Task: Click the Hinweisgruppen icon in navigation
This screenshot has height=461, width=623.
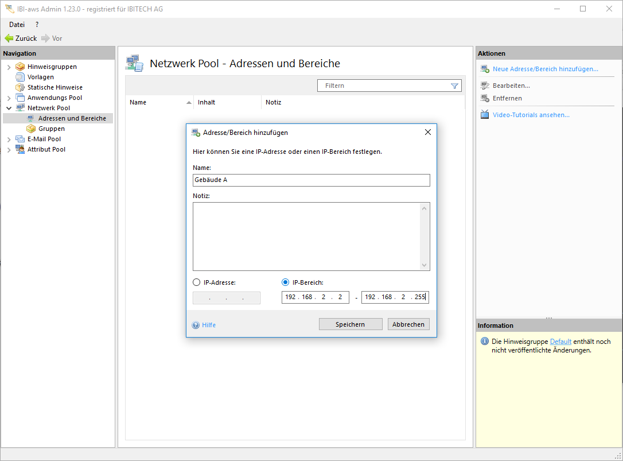Action: coord(20,67)
